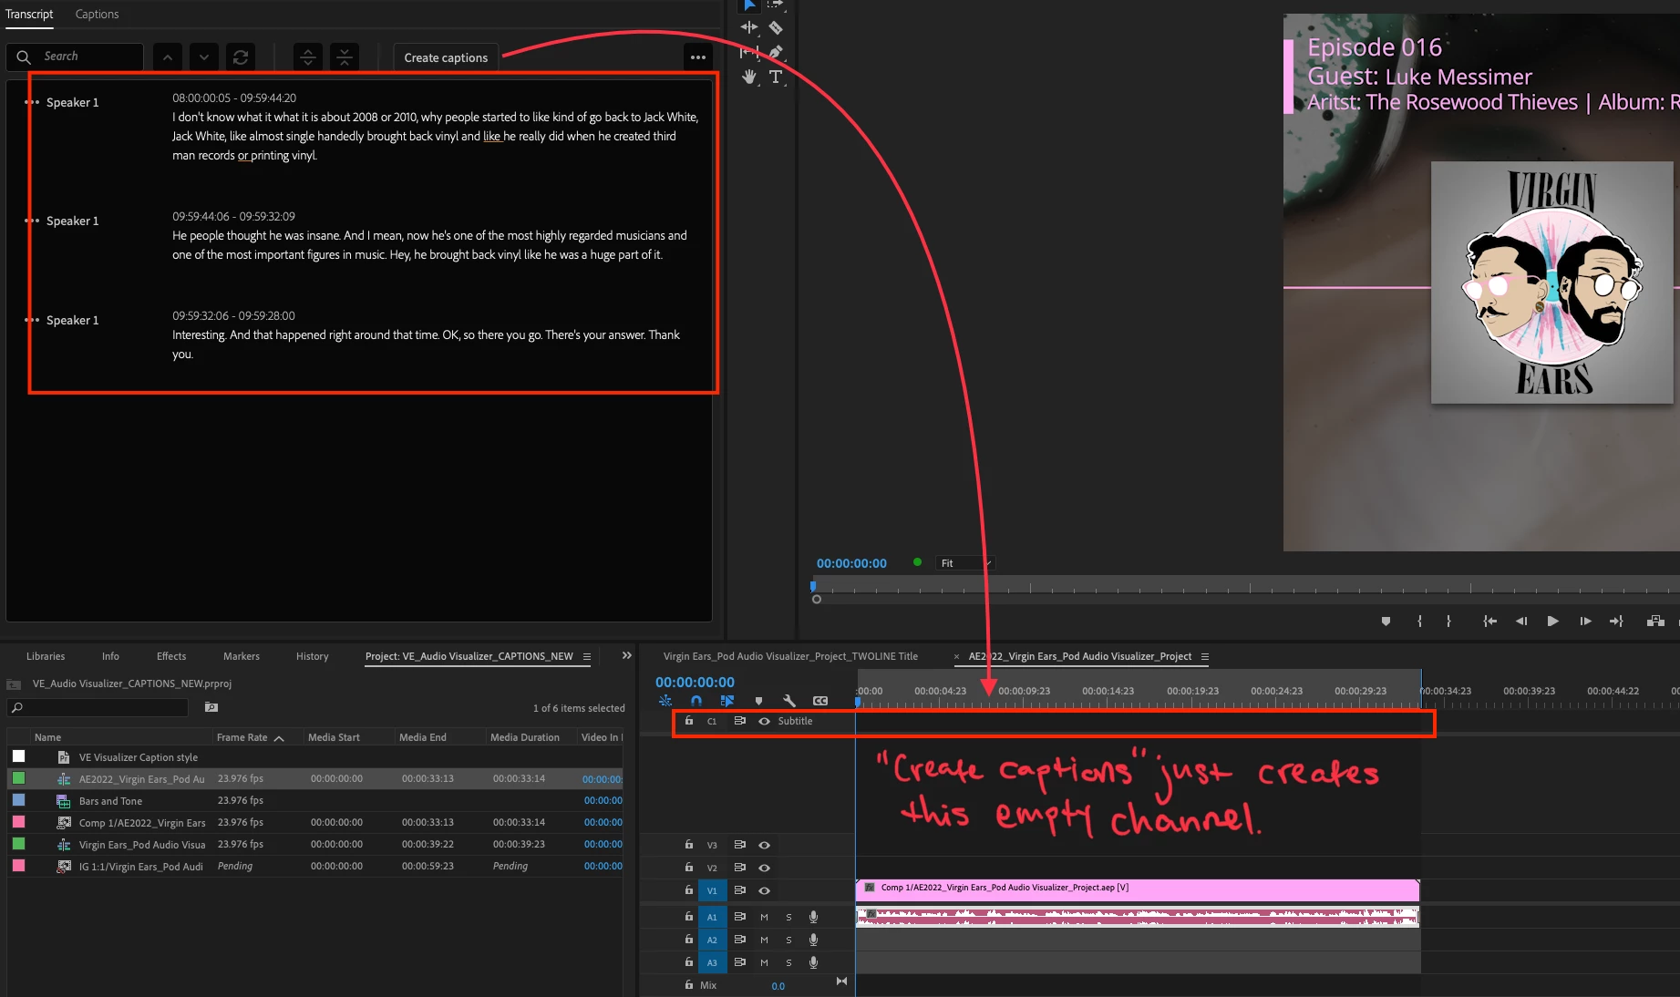The height and width of the screenshot is (997, 1680).
Task: Select the Ripple Edit tool
Action: coord(749,28)
